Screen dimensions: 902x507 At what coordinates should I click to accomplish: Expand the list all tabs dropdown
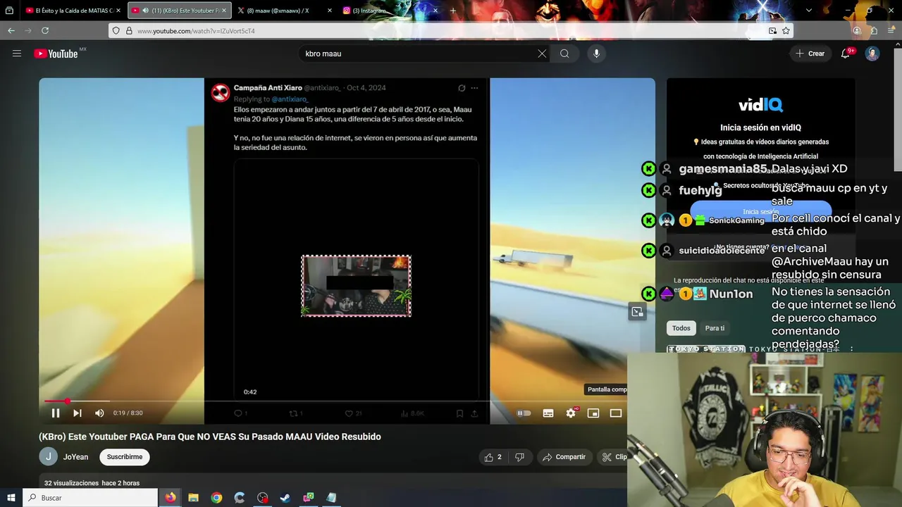pos(808,11)
